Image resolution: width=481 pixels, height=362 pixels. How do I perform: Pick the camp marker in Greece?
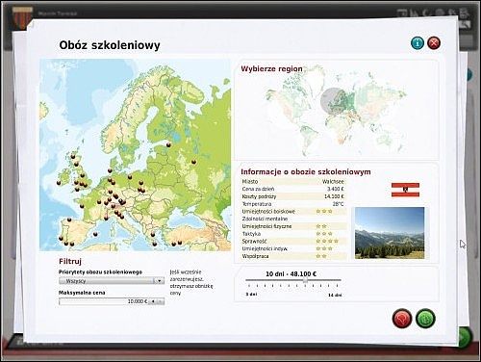pos(155,244)
